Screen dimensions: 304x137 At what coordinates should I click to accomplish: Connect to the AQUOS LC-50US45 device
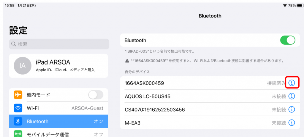pos(178,96)
